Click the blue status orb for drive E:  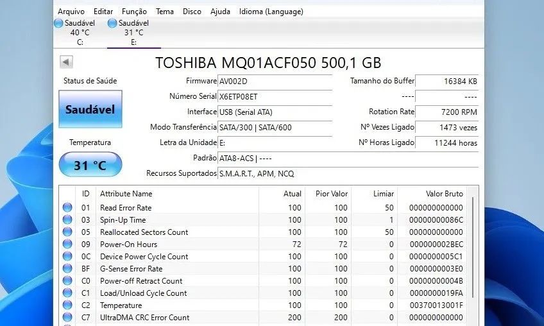[112, 23]
